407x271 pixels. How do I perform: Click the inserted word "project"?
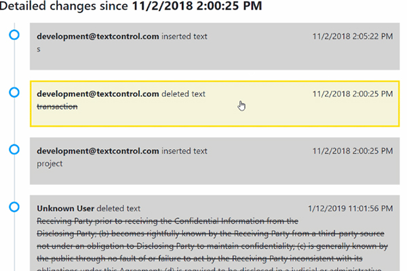pos(50,164)
